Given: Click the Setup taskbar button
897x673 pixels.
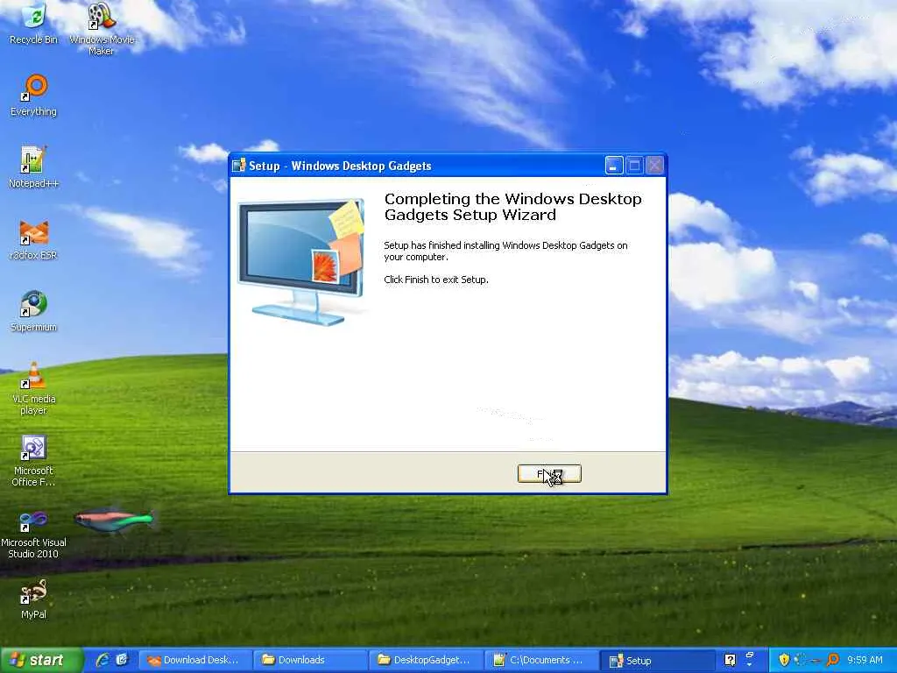Looking at the screenshot, I should (x=657, y=661).
